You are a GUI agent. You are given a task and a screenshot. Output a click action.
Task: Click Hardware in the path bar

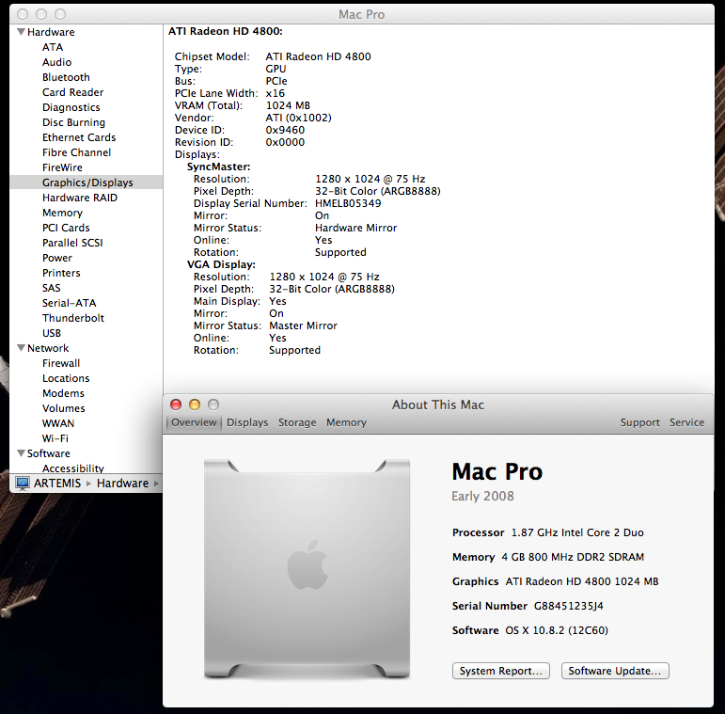pyautogui.click(x=122, y=484)
